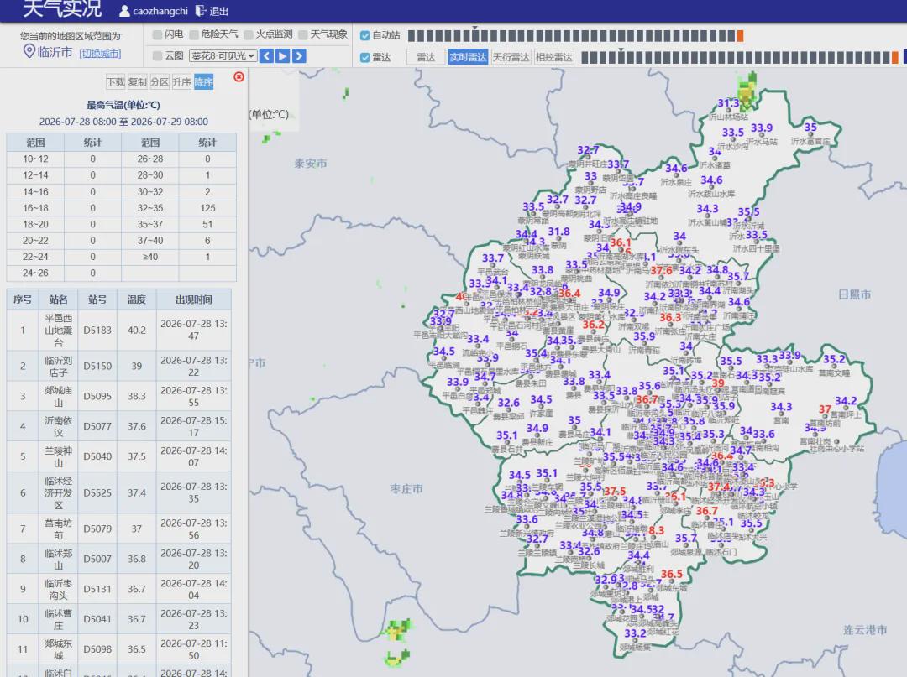This screenshot has height=677, width=907.
Task: Sort table with 升序 button
Action: point(181,82)
